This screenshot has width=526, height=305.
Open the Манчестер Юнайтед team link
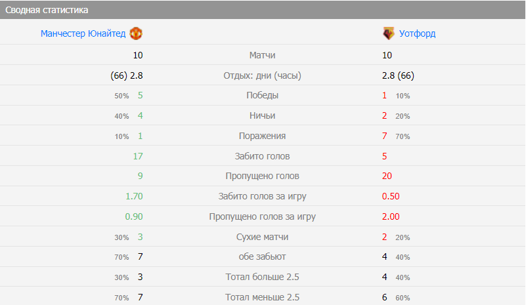tap(83, 33)
